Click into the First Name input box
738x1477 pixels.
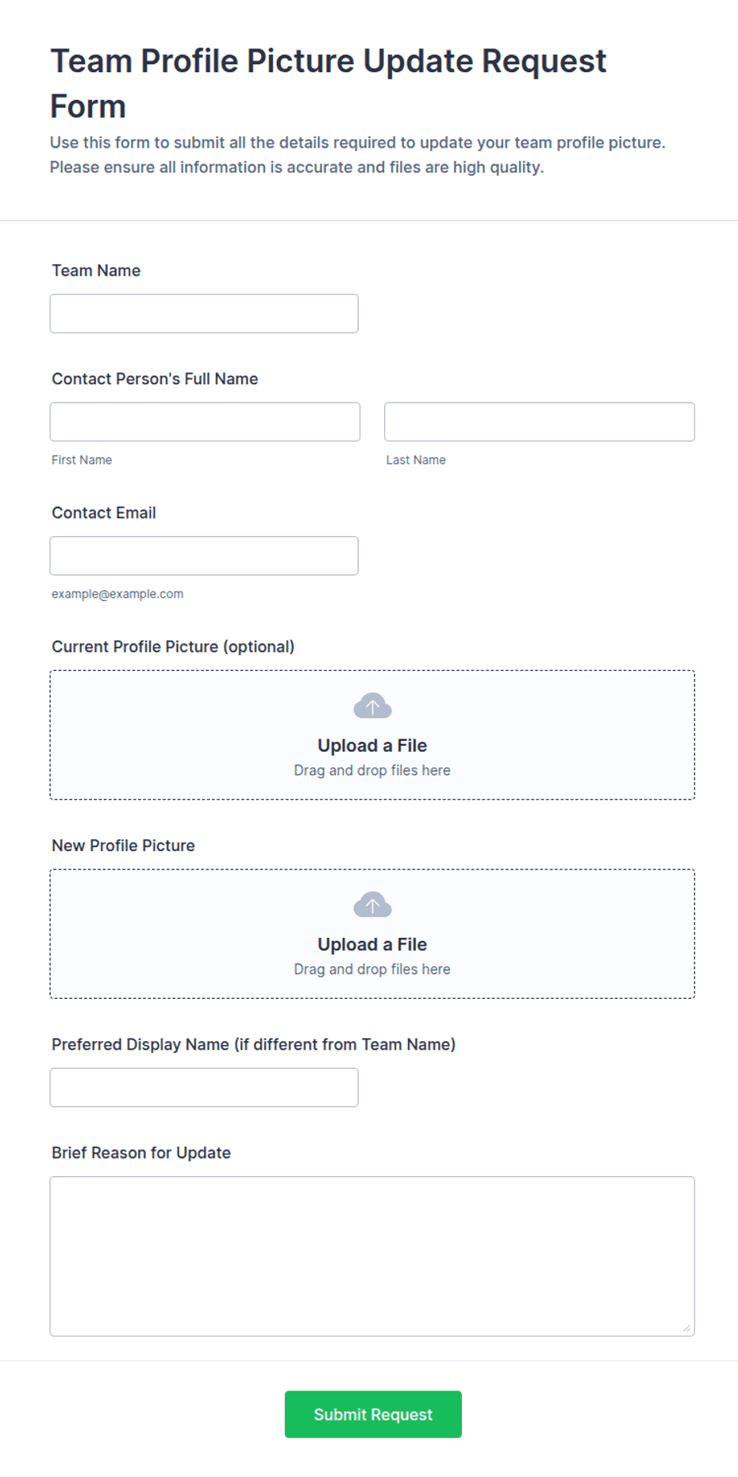[205, 422]
